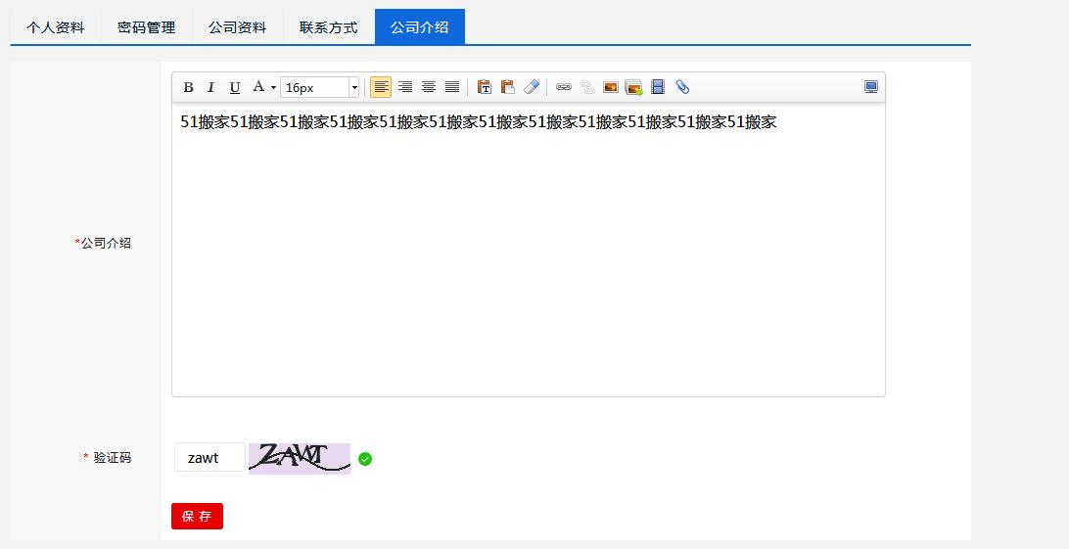Click the paste as plain text icon
The width and height of the screenshot is (1069, 549).
(484, 87)
